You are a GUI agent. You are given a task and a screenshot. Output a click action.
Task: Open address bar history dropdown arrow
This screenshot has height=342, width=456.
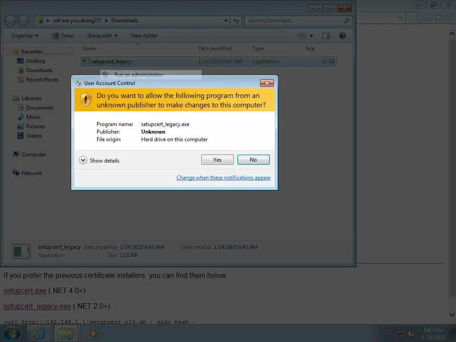point(226,20)
